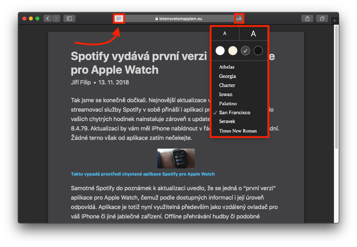Show the tab overview
The height and width of the screenshot is (247, 357).
(322, 19)
